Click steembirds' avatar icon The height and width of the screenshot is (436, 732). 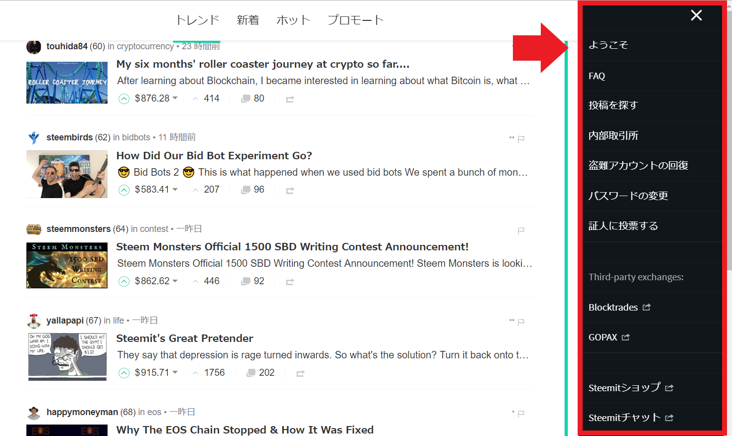coord(34,137)
